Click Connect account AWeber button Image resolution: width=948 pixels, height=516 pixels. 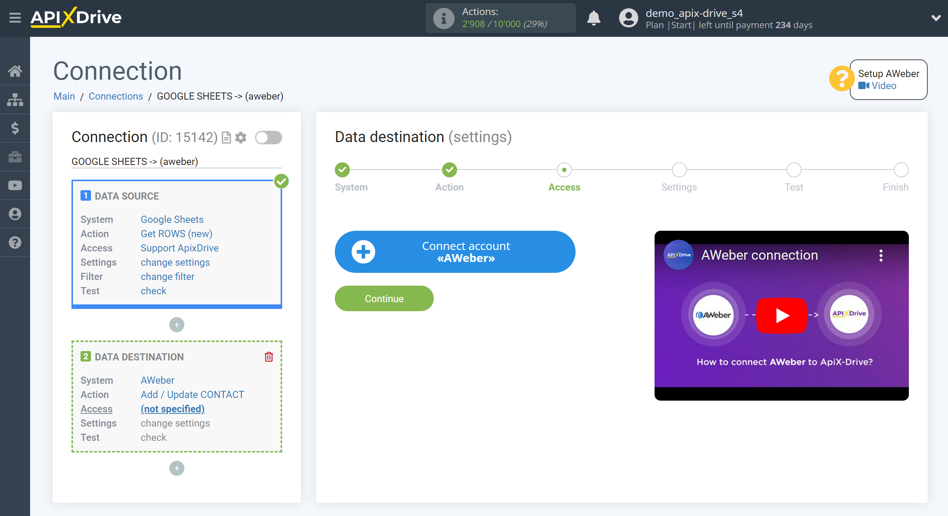click(454, 252)
